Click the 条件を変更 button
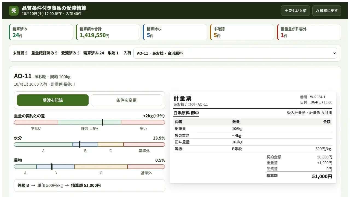 (126, 100)
